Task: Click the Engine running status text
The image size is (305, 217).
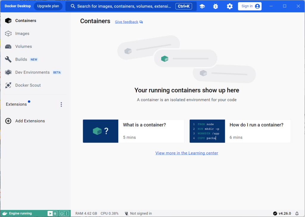Action: pyautogui.click(x=21, y=213)
